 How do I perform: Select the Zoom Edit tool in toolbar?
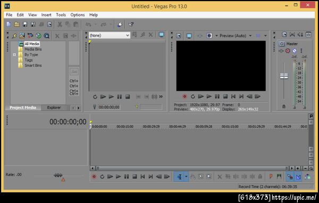(x=209, y=176)
